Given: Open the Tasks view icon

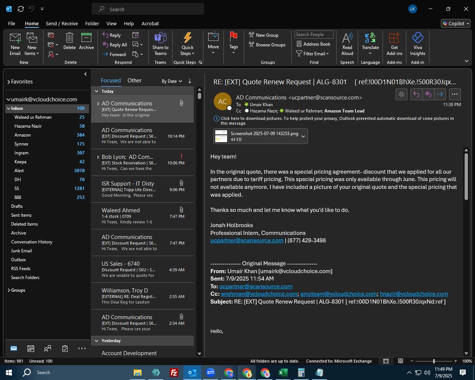Looking at the screenshot, I should pyautogui.click(x=65, y=348).
